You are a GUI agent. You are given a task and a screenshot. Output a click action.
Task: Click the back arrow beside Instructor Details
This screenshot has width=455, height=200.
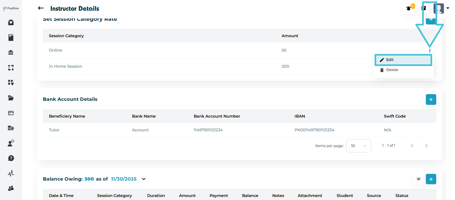pyautogui.click(x=41, y=8)
